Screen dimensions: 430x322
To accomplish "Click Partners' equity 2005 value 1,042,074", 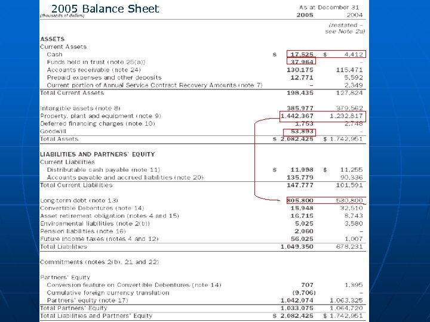I will point(297,300).
